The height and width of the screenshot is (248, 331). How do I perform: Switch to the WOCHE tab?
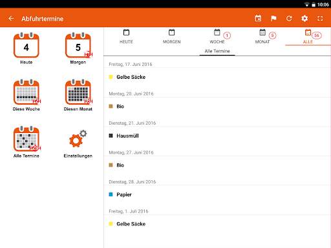217,37
